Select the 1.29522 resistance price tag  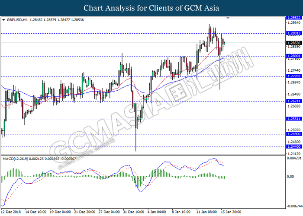(294, 18)
